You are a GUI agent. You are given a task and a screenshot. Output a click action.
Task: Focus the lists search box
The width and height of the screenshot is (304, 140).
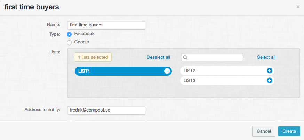tap(212, 57)
